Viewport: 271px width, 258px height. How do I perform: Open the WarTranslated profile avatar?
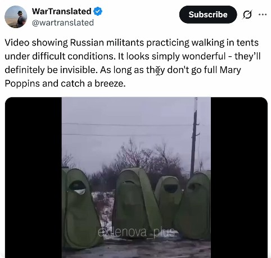pos(16,17)
